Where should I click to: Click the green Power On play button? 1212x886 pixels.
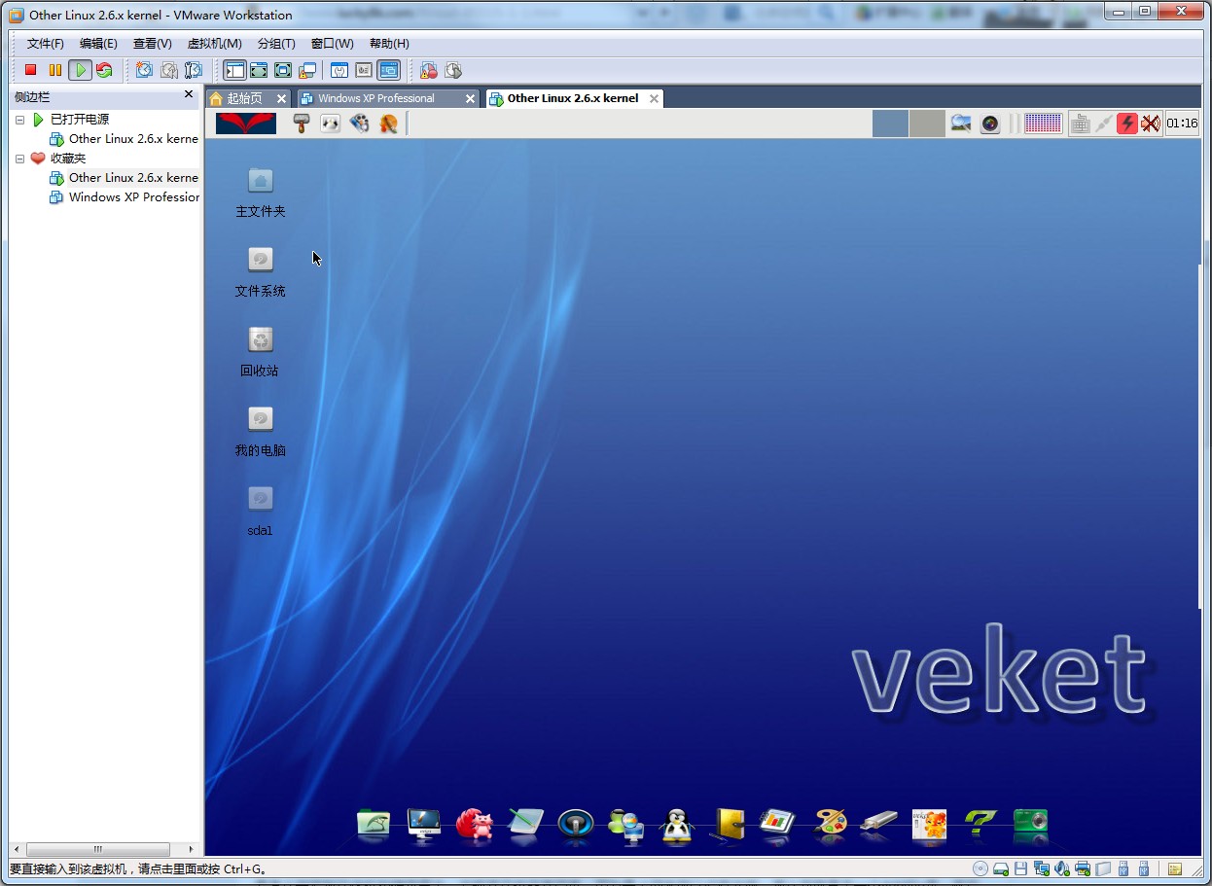tap(80, 70)
